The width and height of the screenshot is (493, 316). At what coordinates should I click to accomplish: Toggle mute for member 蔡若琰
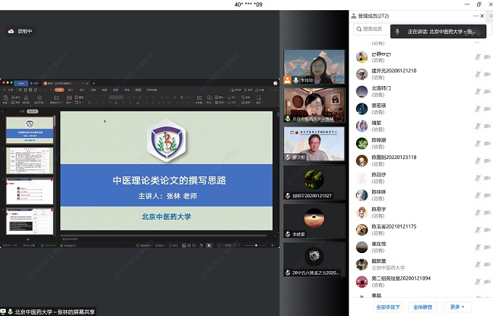477,108
